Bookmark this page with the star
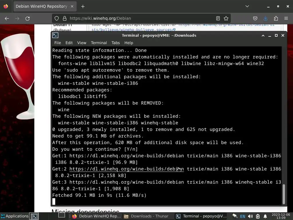 tap(226, 18)
